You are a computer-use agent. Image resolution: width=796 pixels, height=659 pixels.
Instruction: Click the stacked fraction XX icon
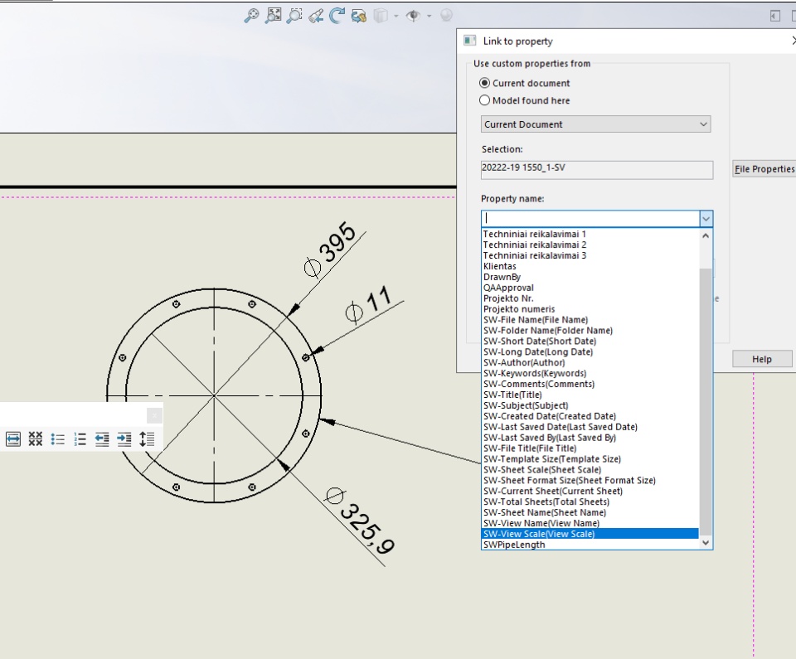35,439
